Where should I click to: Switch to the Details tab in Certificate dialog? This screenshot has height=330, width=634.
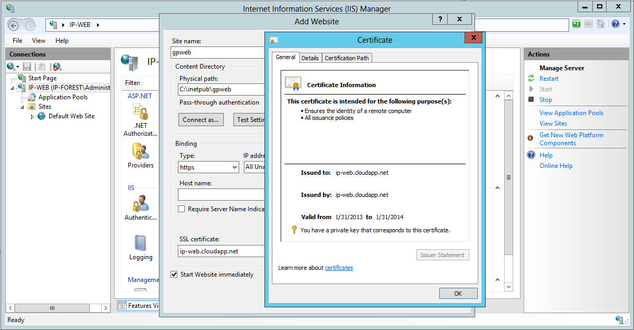click(x=310, y=58)
